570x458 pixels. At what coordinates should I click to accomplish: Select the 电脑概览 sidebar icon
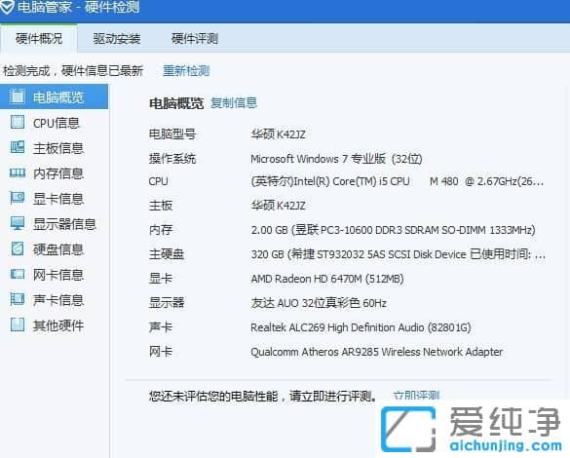pos(17,96)
